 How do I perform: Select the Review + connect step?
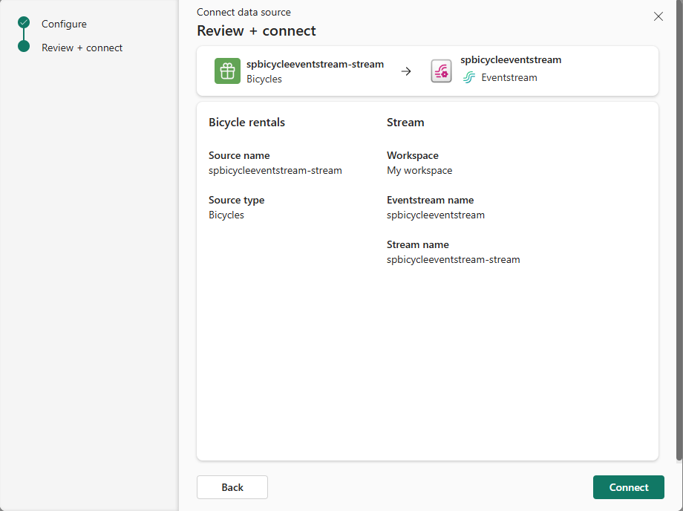click(x=82, y=48)
